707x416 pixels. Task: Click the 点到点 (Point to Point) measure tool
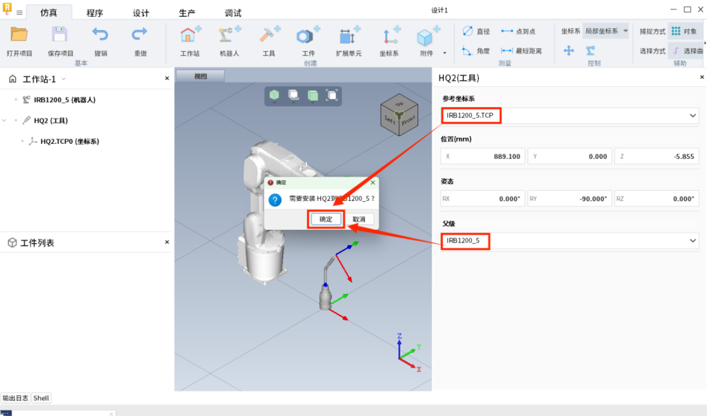click(x=518, y=31)
